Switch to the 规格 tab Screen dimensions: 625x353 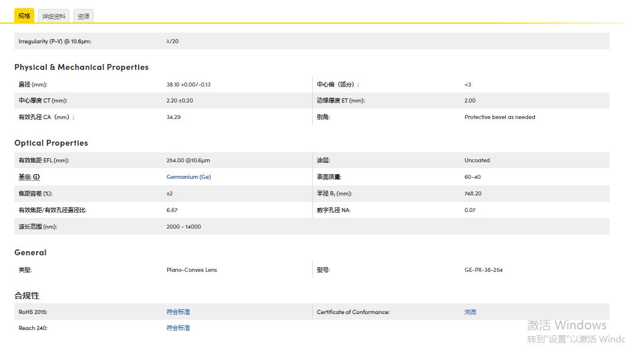coord(24,16)
